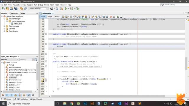Click the editor Find Selection magnifier icon
Viewport: 189px width, 106px height.
click(x=76, y=17)
